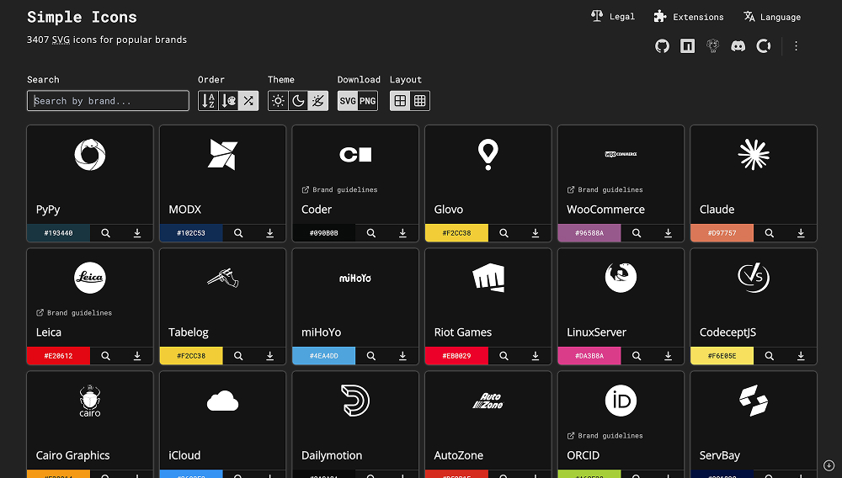Image resolution: width=842 pixels, height=478 pixels.
Task: Switch to light theme
Action: tap(278, 101)
